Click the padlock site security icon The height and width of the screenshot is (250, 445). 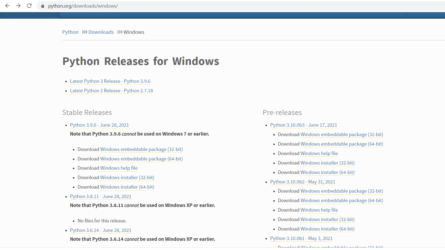[x=43, y=6]
